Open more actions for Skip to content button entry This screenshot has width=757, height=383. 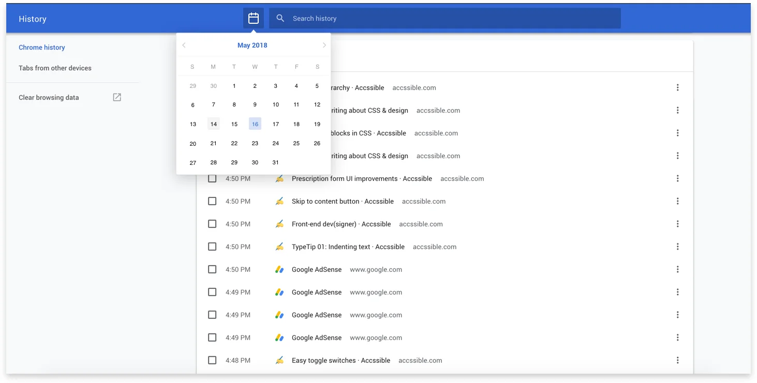pos(678,201)
